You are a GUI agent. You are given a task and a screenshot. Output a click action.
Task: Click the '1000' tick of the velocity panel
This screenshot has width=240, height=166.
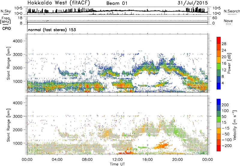pos(17,143)
